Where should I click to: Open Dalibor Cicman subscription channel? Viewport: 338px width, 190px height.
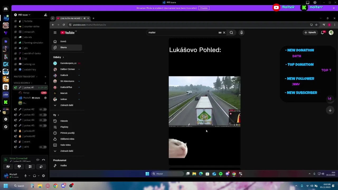coord(67,69)
